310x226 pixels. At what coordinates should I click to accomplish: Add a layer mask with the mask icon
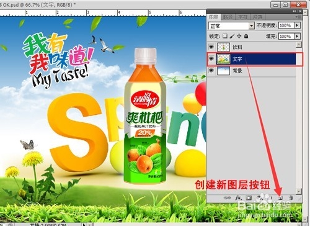point(249,198)
